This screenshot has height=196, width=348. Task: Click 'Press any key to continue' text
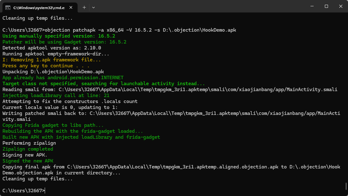point(46,66)
